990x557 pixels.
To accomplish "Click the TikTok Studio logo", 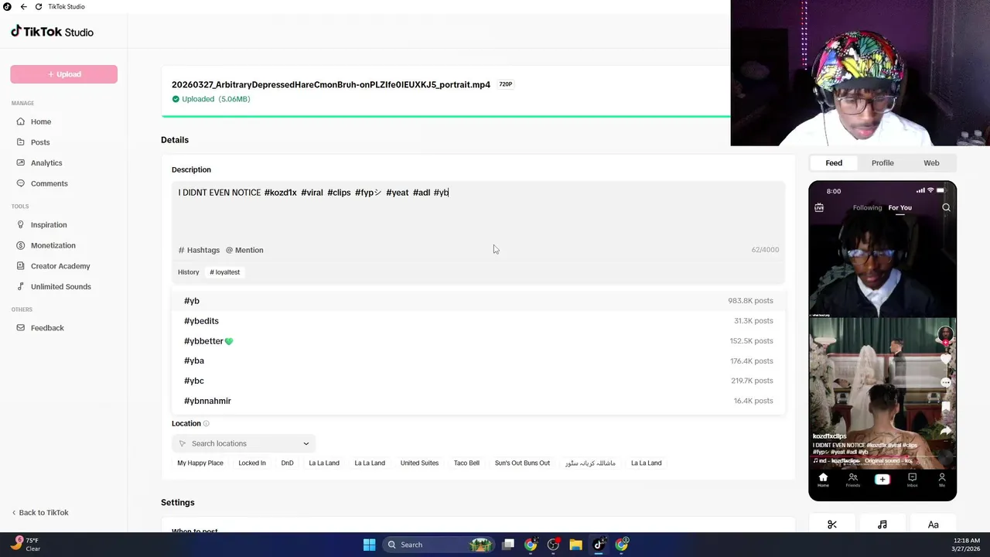I will [52, 32].
